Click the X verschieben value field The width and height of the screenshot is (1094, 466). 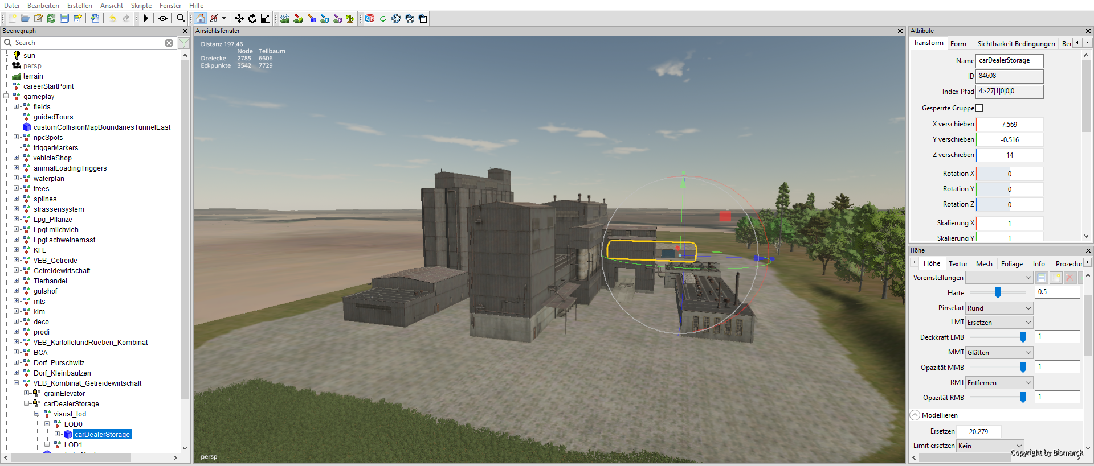point(1010,124)
